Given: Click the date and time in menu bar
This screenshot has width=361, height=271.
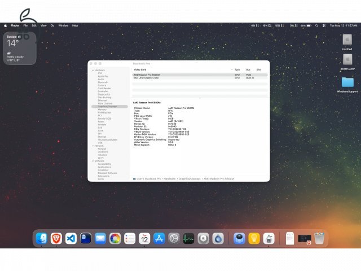Looking at the screenshot, I should point(344,25).
